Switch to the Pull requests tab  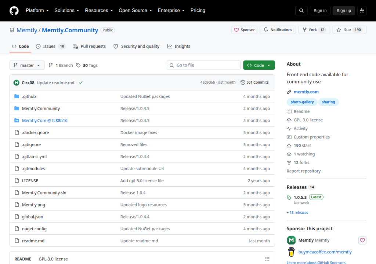(90, 46)
